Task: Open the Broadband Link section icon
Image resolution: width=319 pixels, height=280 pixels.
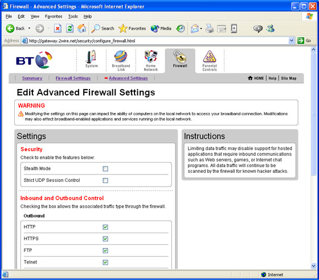Action: tap(121, 60)
